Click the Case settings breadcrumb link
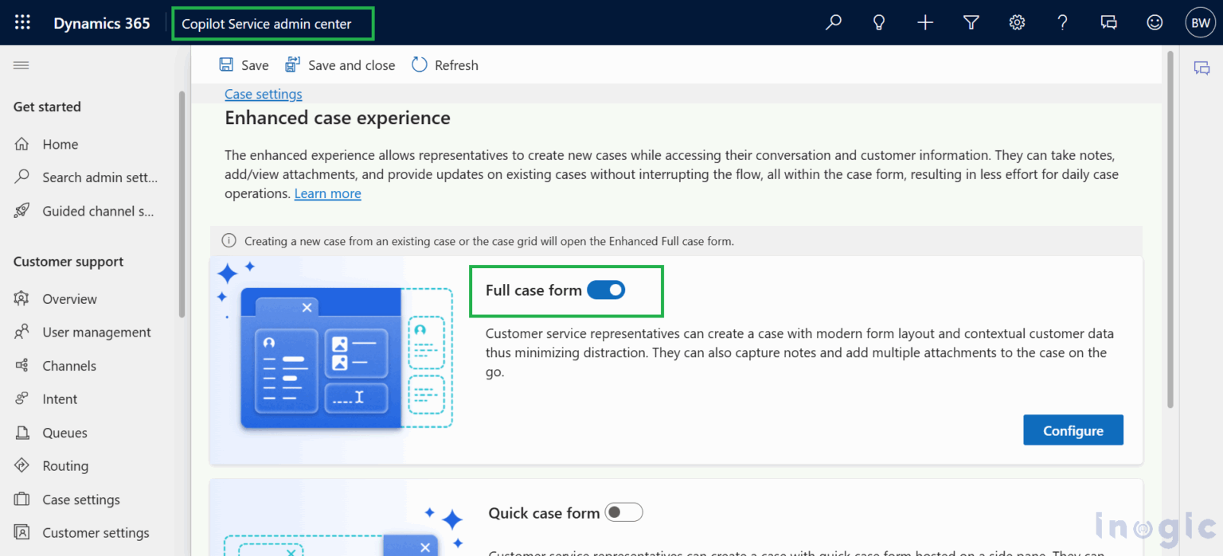This screenshot has width=1223, height=556. pyautogui.click(x=263, y=94)
